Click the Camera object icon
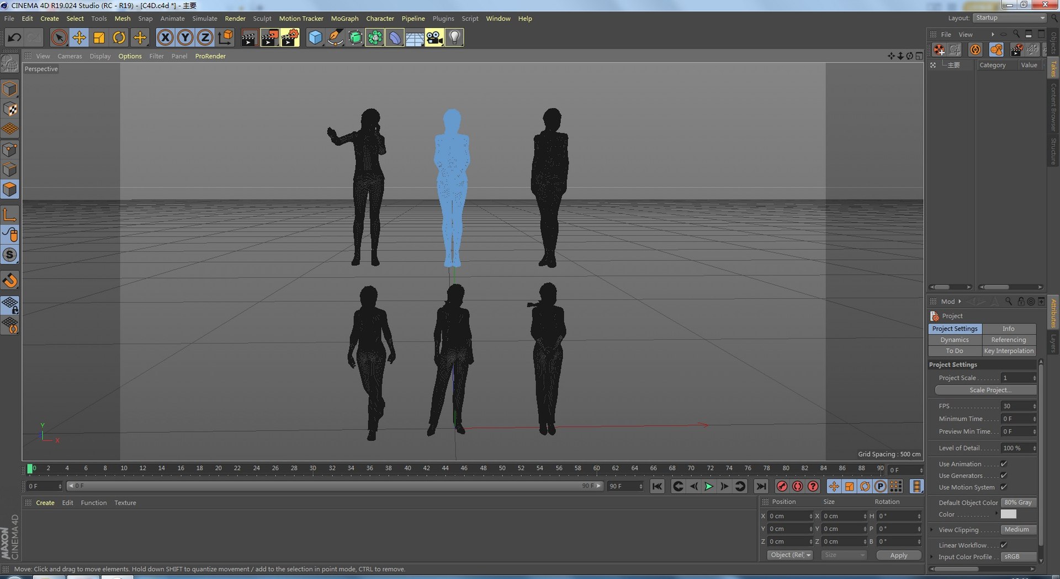Image resolution: width=1060 pixels, height=579 pixels. 434,38
